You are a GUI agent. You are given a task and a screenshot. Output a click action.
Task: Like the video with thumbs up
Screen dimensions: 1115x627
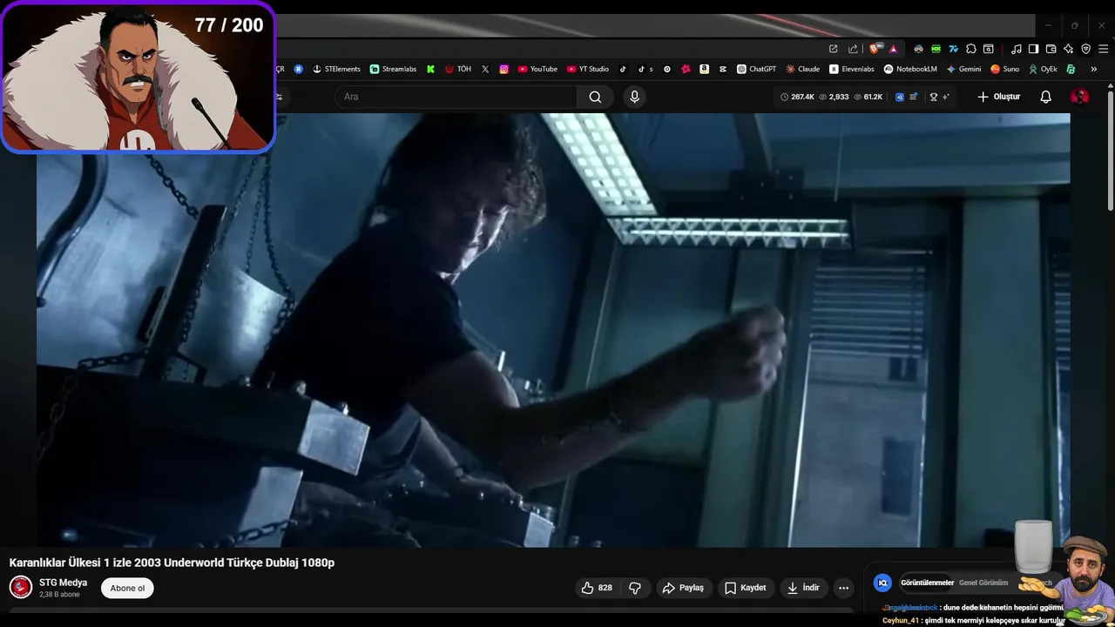597,588
